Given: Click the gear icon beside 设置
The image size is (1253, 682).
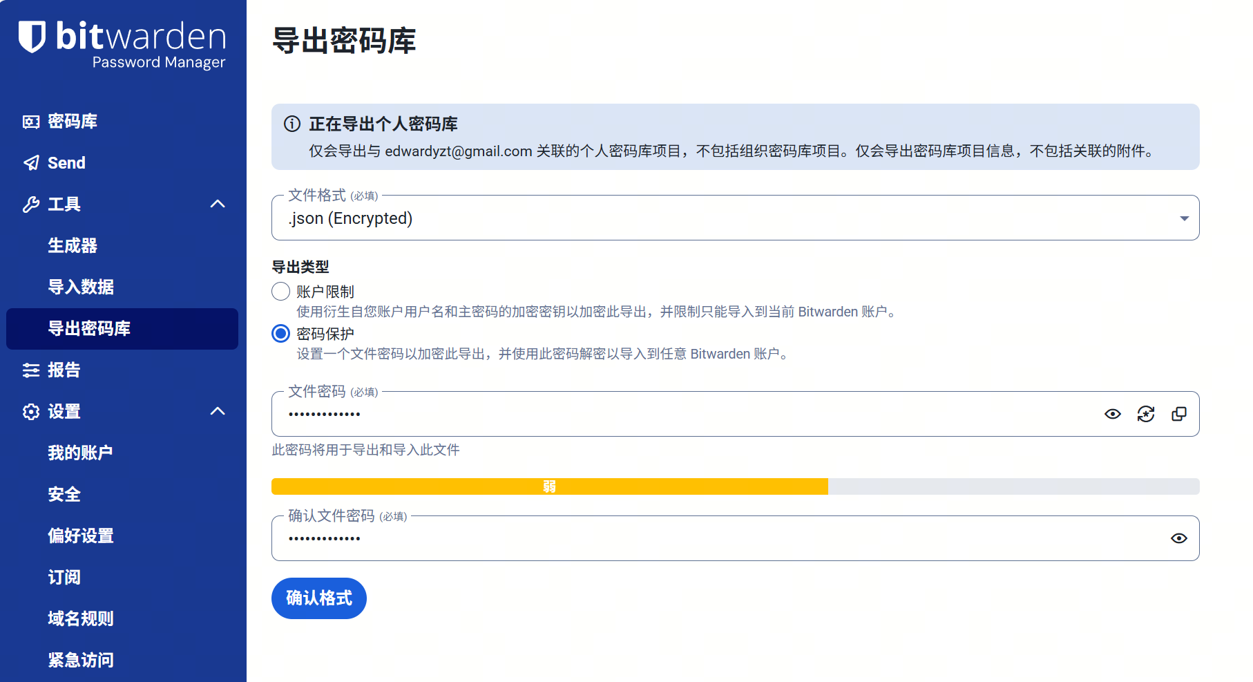Looking at the screenshot, I should pos(31,412).
